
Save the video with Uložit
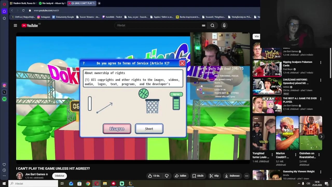[x=198, y=176]
